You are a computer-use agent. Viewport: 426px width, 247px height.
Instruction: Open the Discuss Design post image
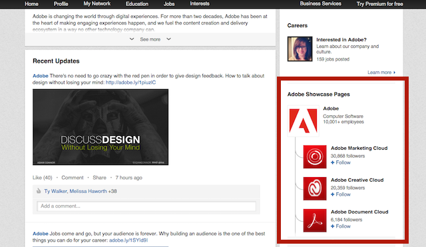click(101, 127)
